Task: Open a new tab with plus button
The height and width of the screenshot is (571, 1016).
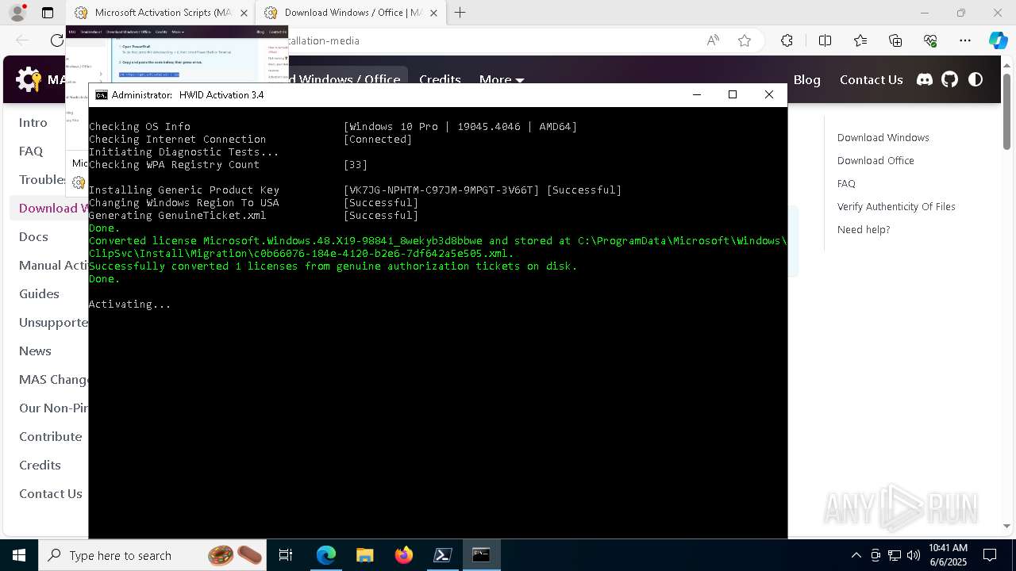Action: point(460,13)
